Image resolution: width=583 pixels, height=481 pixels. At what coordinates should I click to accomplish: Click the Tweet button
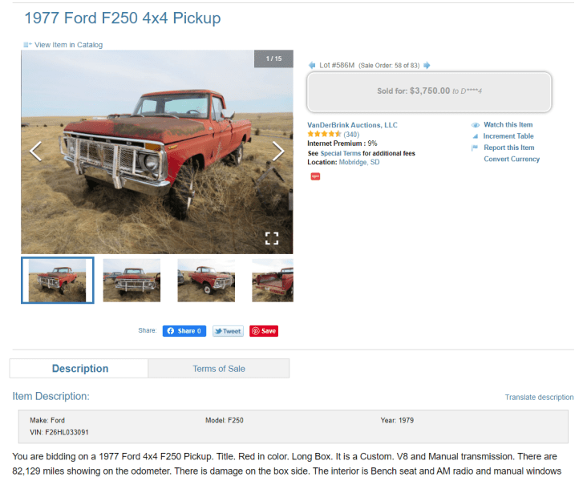tap(228, 331)
